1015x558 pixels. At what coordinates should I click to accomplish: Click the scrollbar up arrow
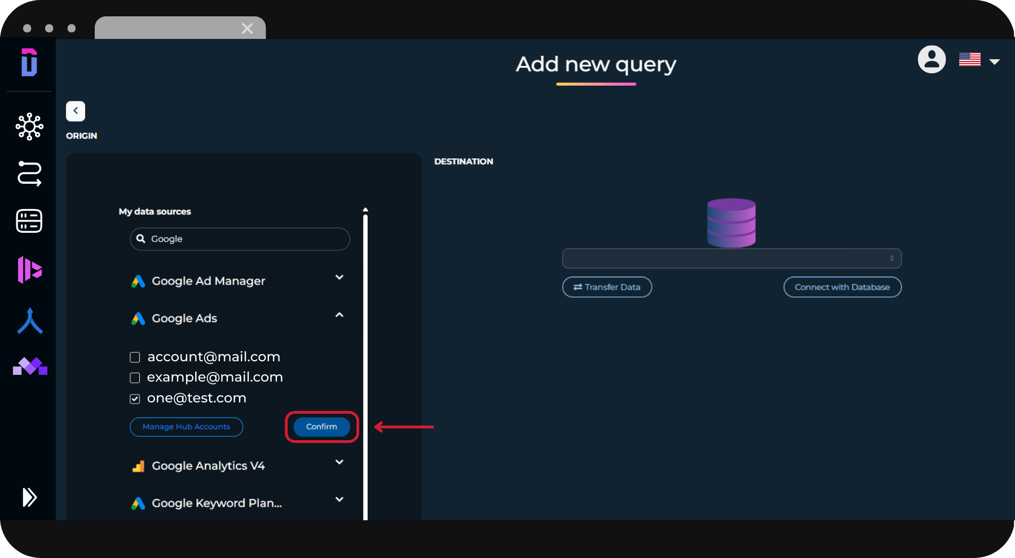(365, 210)
